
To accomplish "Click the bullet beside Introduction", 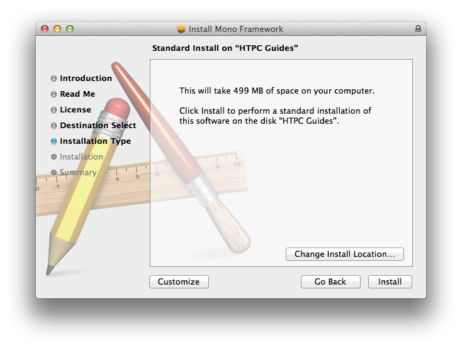I will click(x=54, y=79).
